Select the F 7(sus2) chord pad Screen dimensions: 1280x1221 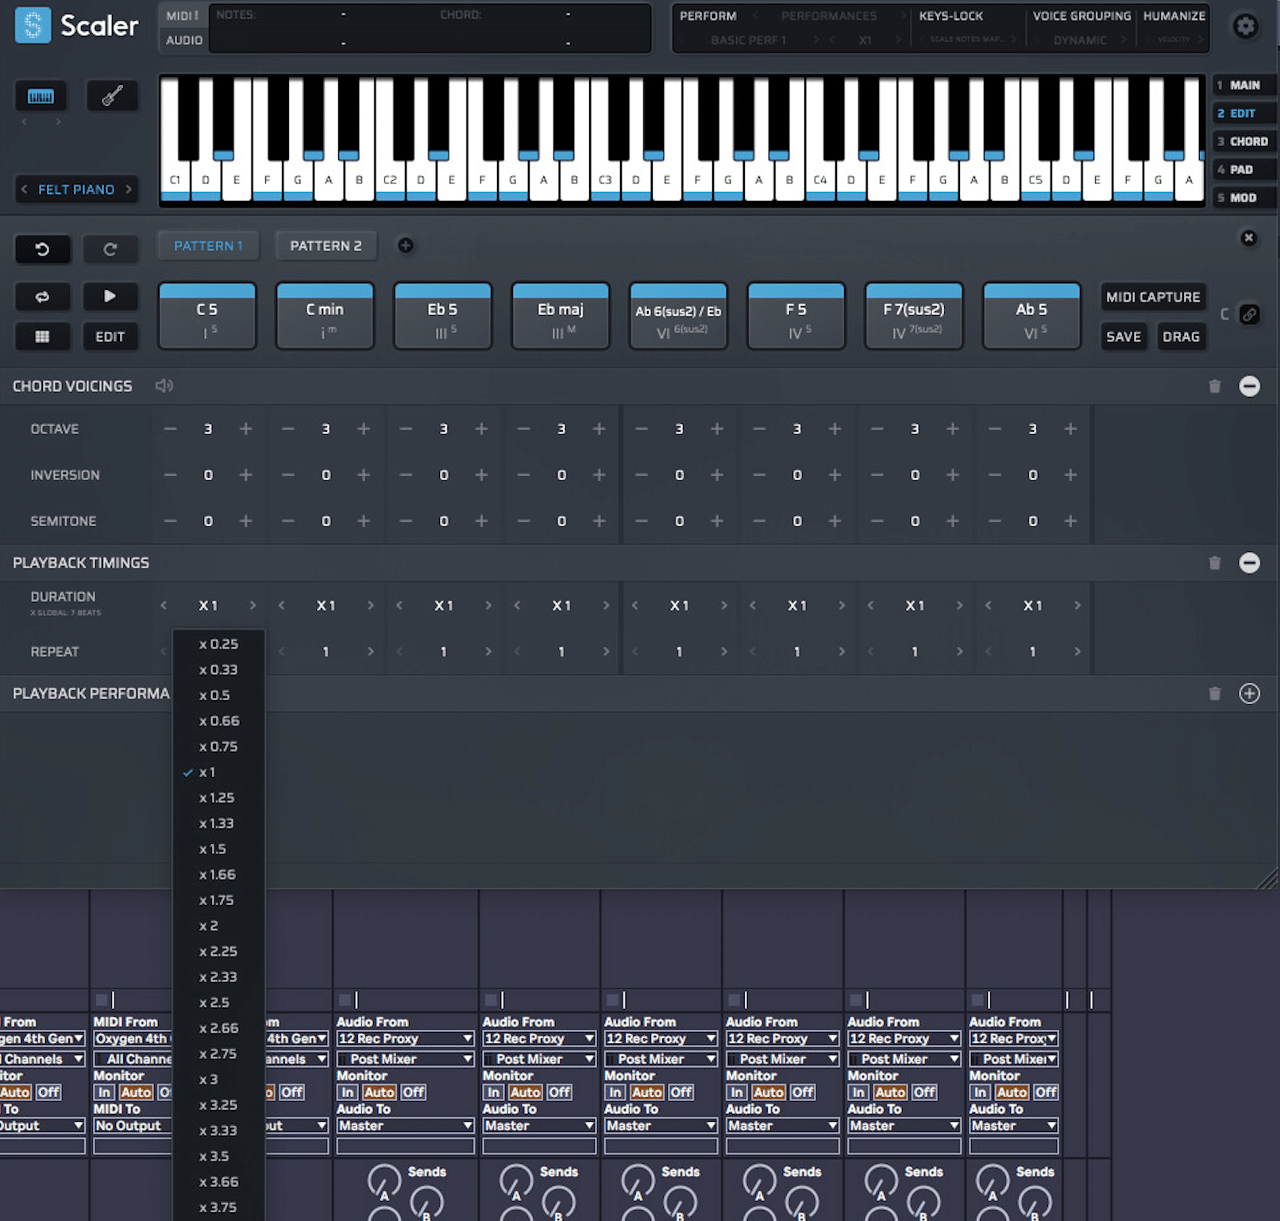point(914,316)
